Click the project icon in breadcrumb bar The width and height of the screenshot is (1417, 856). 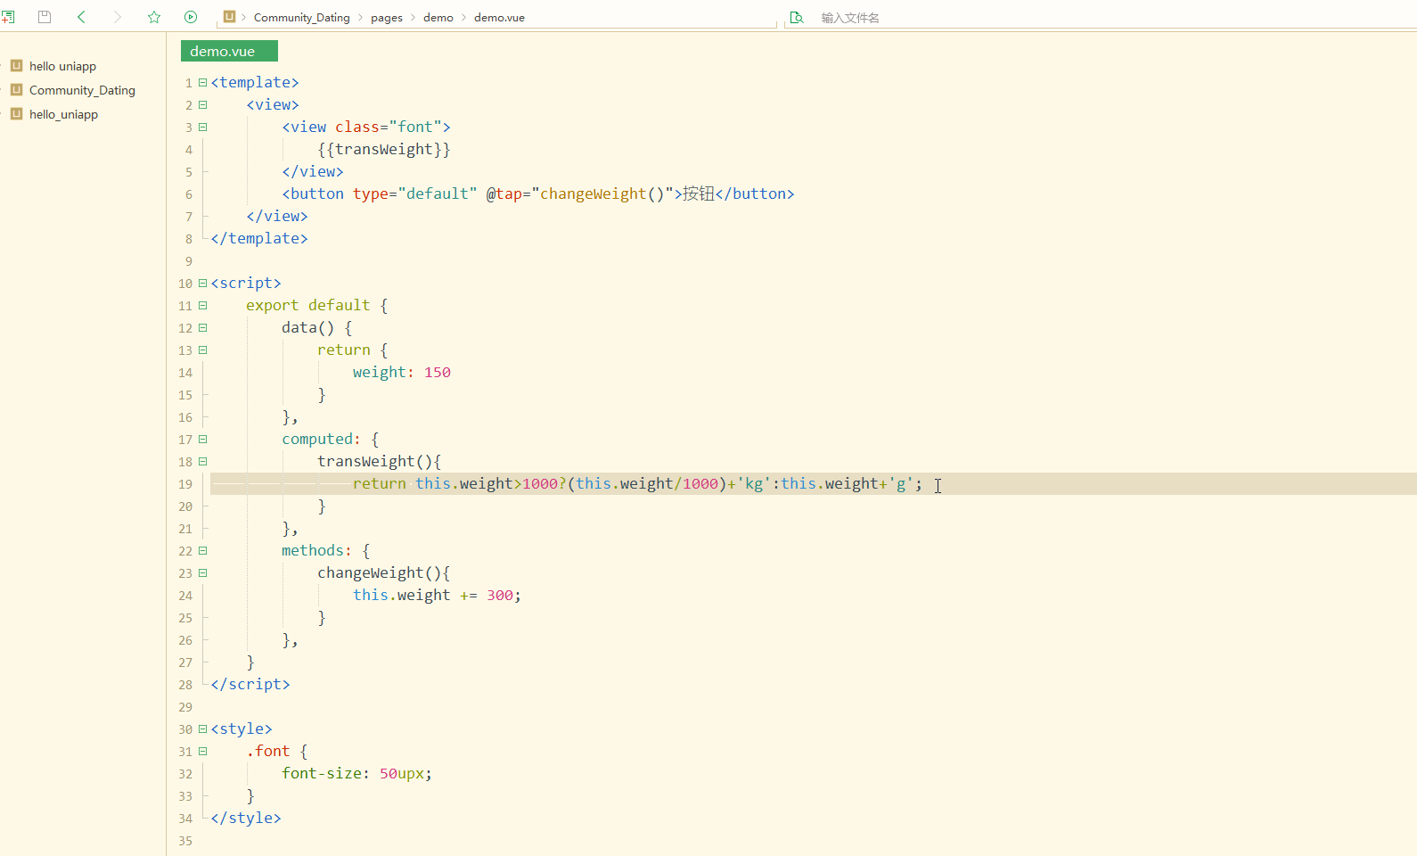[229, 16]
